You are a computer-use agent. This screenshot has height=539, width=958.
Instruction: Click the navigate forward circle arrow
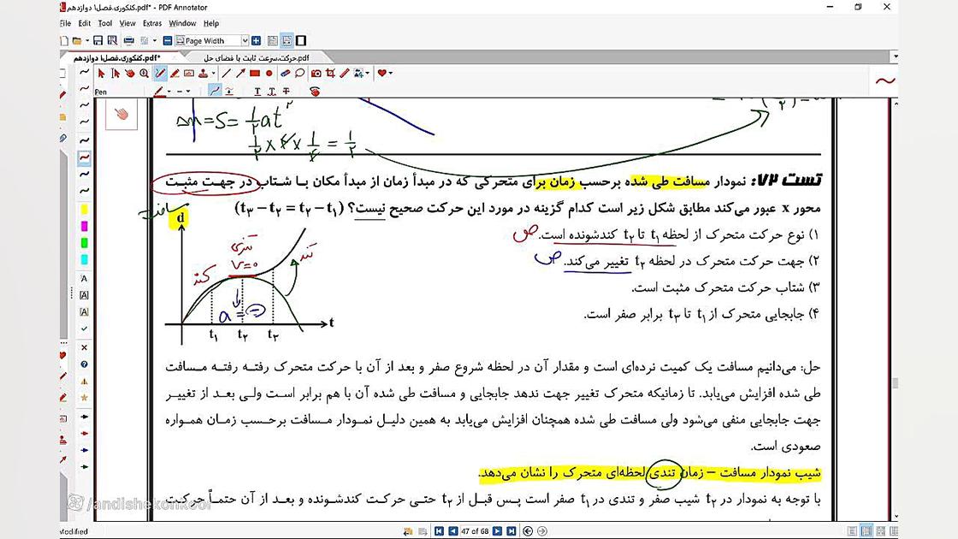coord(542,531)
